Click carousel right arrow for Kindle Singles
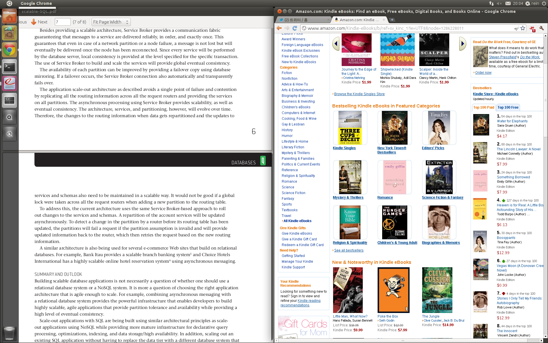 [x=463, y=44]
